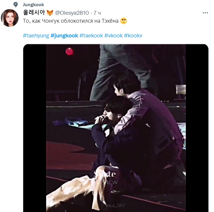Open the profile avatar of Olesya2810

10,18
